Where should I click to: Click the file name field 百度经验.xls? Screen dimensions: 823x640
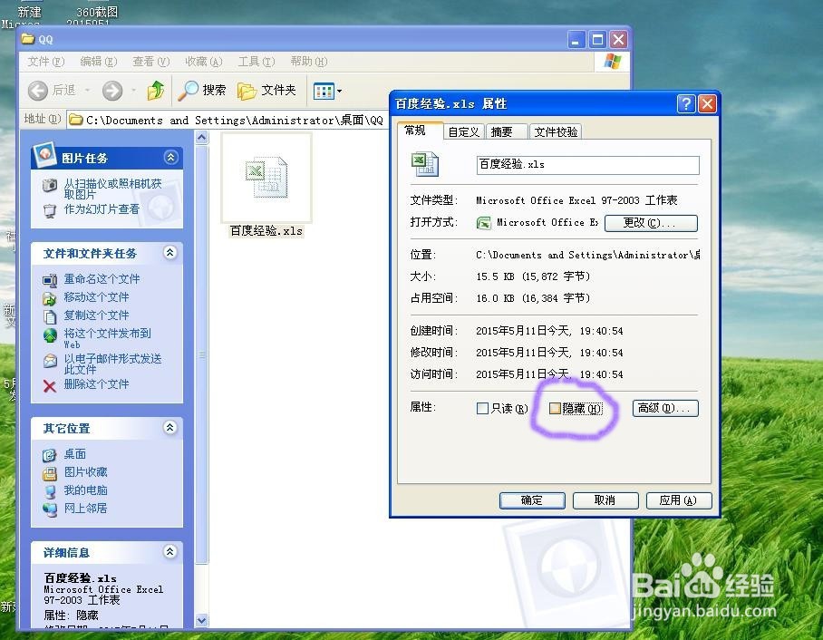coord(588,165)
